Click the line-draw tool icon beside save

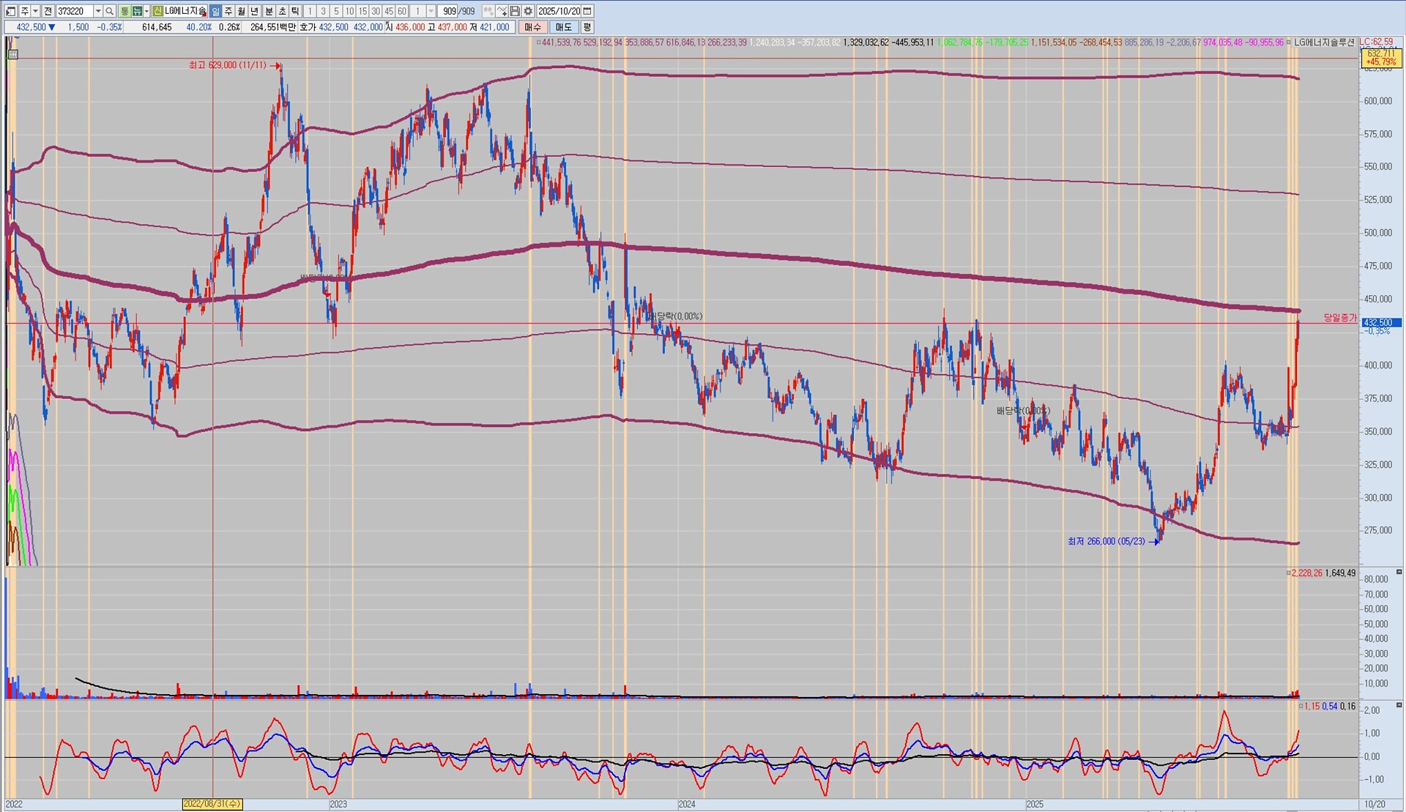tap(502, 11)
